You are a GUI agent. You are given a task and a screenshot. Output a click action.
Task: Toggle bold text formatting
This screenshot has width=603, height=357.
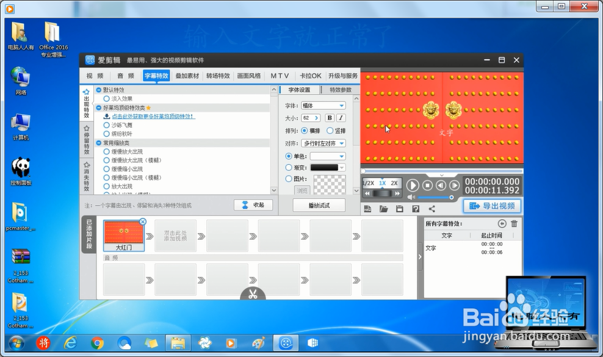330,118
